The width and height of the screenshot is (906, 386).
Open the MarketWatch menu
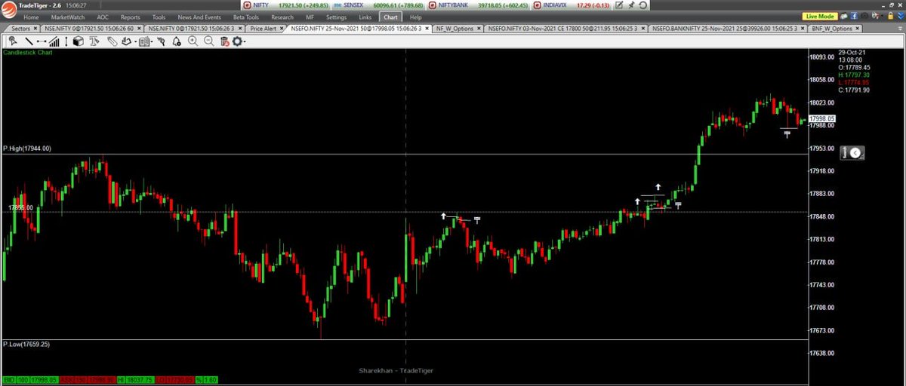pos(68,17)
